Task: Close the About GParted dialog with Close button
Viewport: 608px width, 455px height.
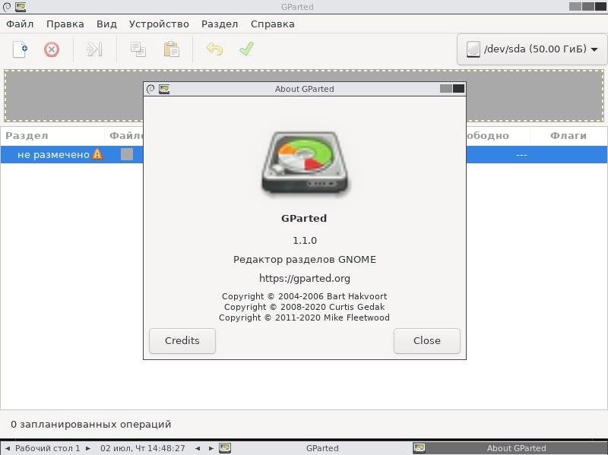Action: 427,340
